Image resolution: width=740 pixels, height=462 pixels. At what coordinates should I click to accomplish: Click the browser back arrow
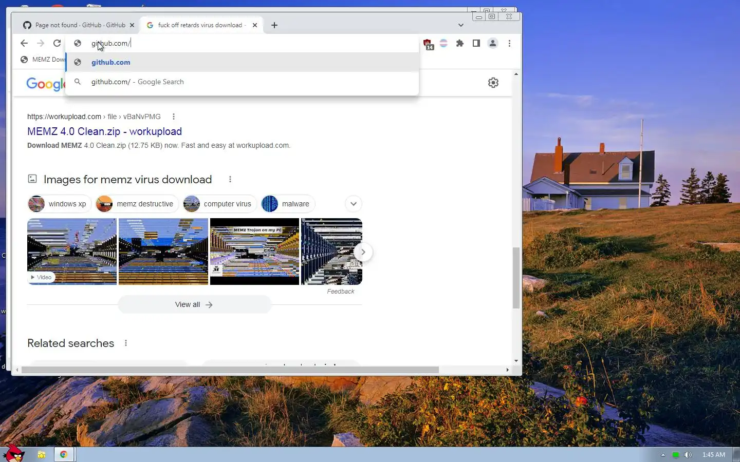pyautogui.click(x=24, y=44)
